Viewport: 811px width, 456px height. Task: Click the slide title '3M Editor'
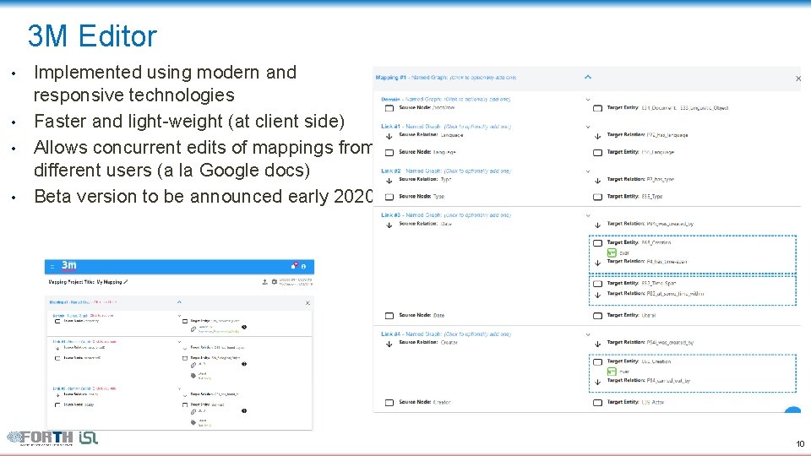pyautogui.click(x=92, y=36)
